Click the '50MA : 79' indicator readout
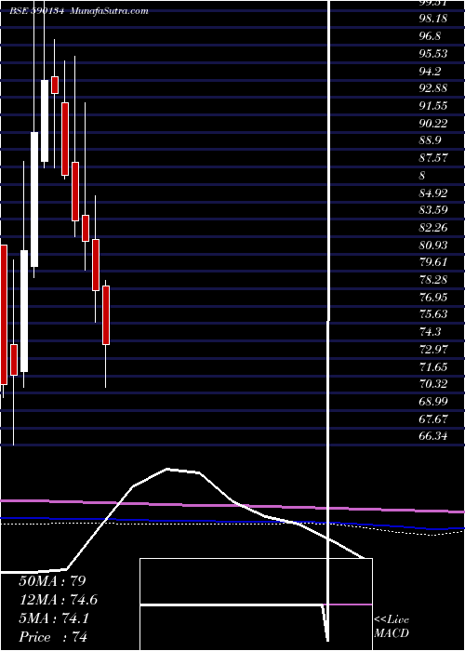465x651 pixels. 52,580
